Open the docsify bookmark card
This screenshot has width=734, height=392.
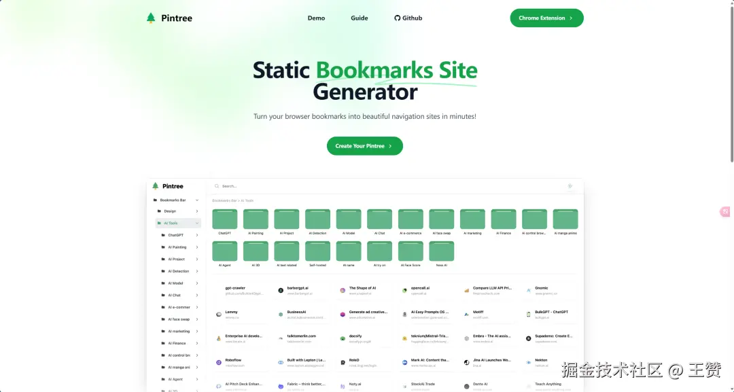click(x=364, y=338)
